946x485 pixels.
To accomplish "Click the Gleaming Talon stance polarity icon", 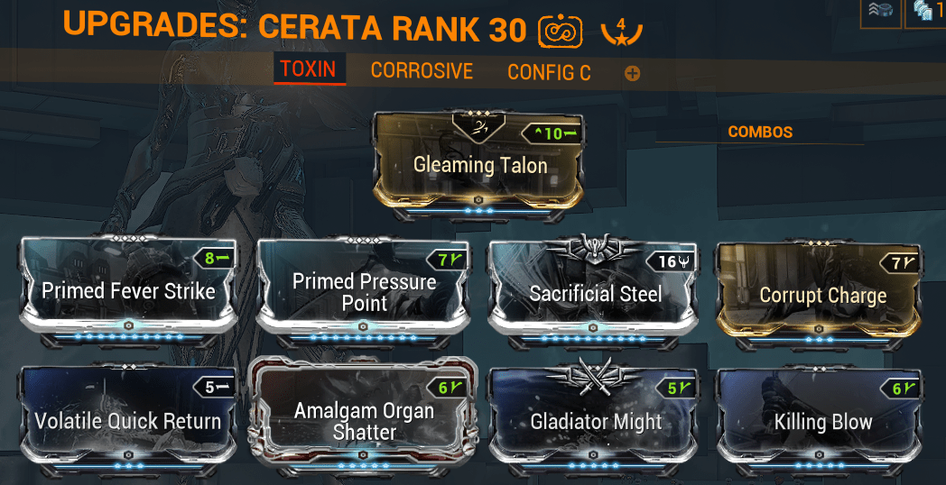I will click(478, 127).
